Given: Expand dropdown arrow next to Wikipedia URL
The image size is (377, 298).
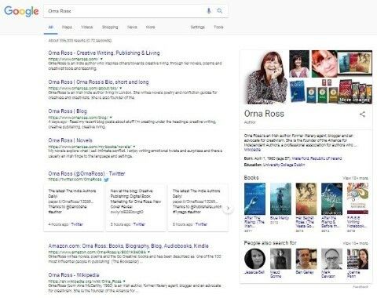Looking at the screenshot, I should 124,282.
